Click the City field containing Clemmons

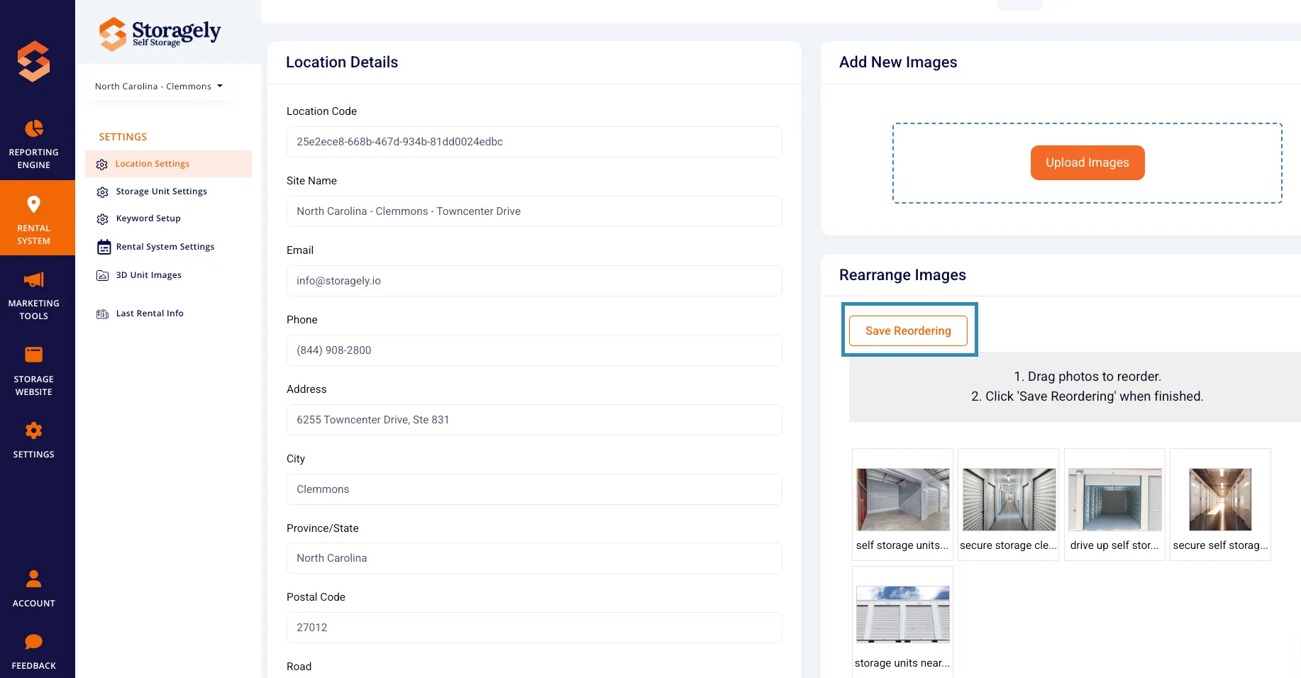tap(534, 489)
